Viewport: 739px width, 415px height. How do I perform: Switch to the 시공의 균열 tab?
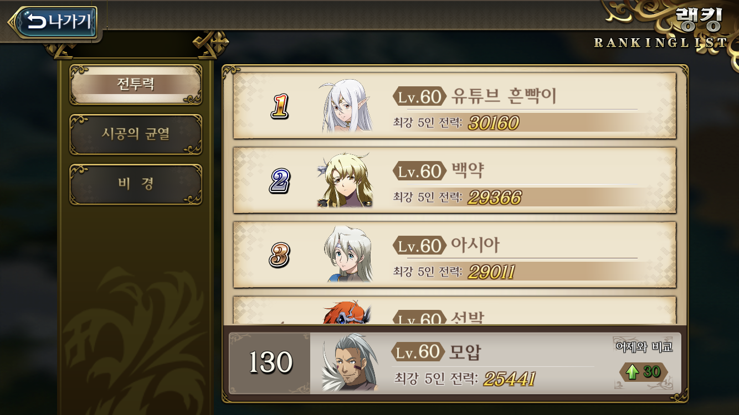[135, 134]
